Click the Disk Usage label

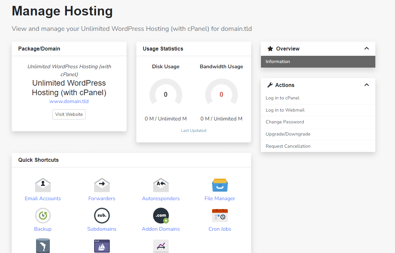coord(166,67)
